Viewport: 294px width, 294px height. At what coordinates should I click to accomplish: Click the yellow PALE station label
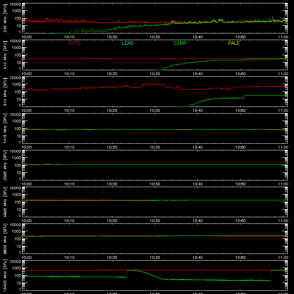(x=234, y=43)
